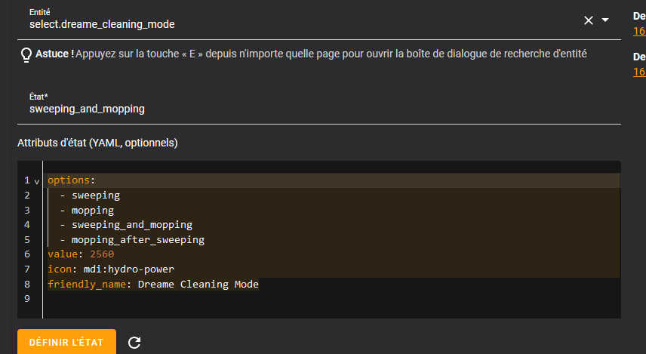Screen dimensions: 646x354
Task: Collapse the options block fold arrow
Action: click(36, 182)
